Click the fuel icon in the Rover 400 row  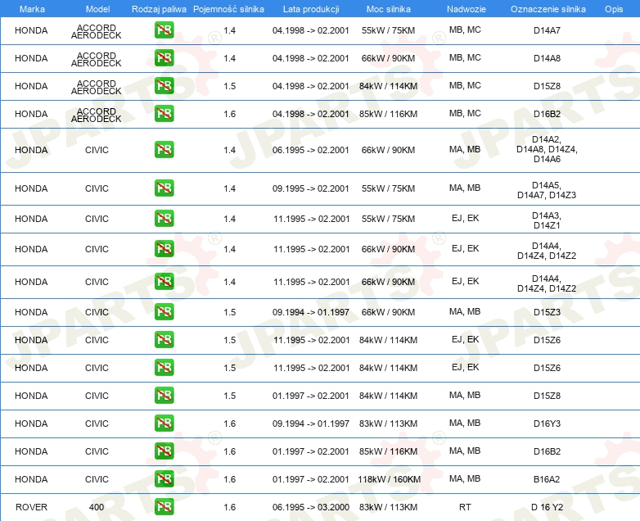click(164, 507)
